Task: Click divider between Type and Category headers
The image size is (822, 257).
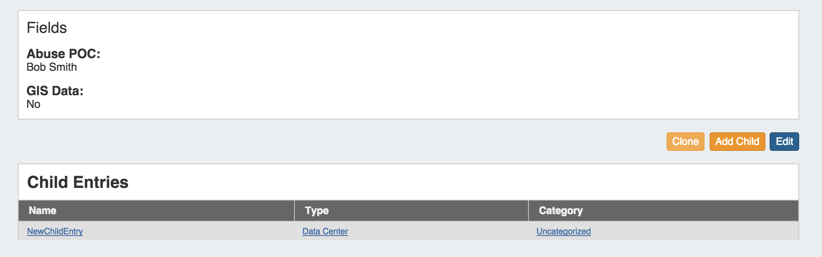Action: pos(528,211)
